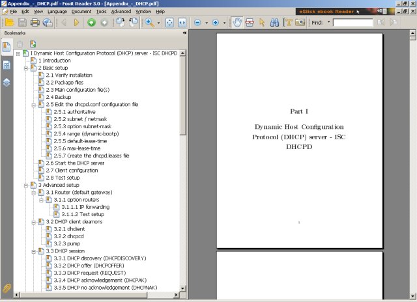The width and height of the screenshot is (417, 302).
Task: Click the Fit Width icon
Action: click(x=182, y=23)
